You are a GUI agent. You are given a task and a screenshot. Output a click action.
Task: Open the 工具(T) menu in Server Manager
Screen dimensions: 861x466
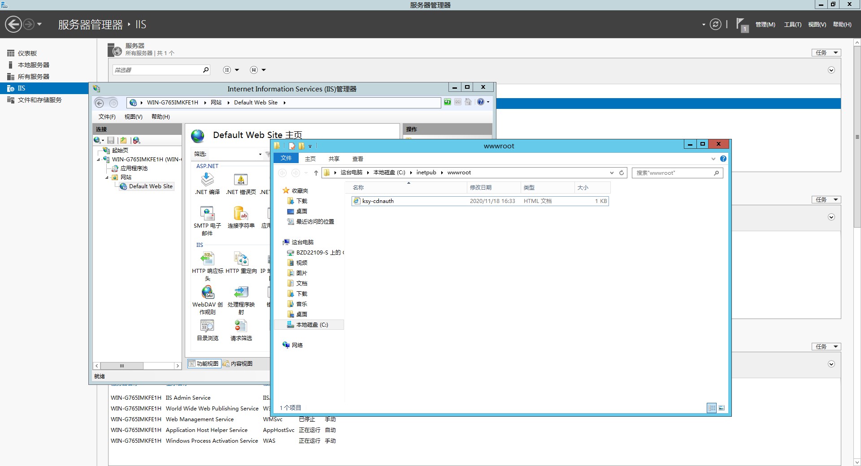pos(792,25)
